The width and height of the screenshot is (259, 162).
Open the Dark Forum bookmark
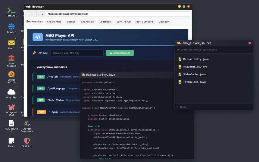point(123,22)
